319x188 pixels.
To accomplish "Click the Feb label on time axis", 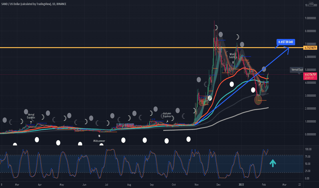I will coord(264,185).
